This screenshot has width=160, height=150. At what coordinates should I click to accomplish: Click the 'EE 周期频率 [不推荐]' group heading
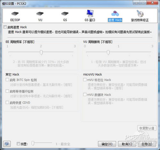(20, 42)
